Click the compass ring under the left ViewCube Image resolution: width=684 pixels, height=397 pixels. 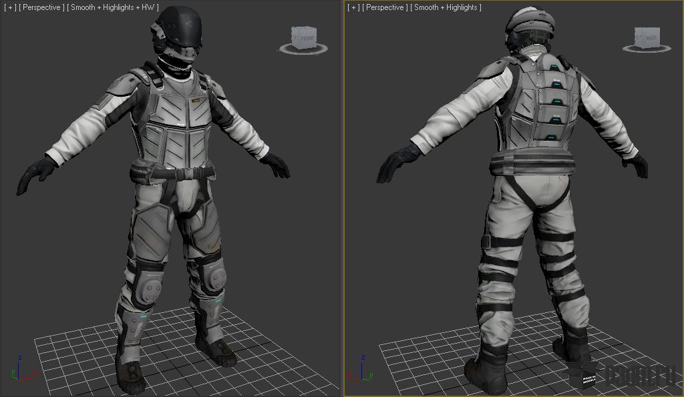point(304,49)
